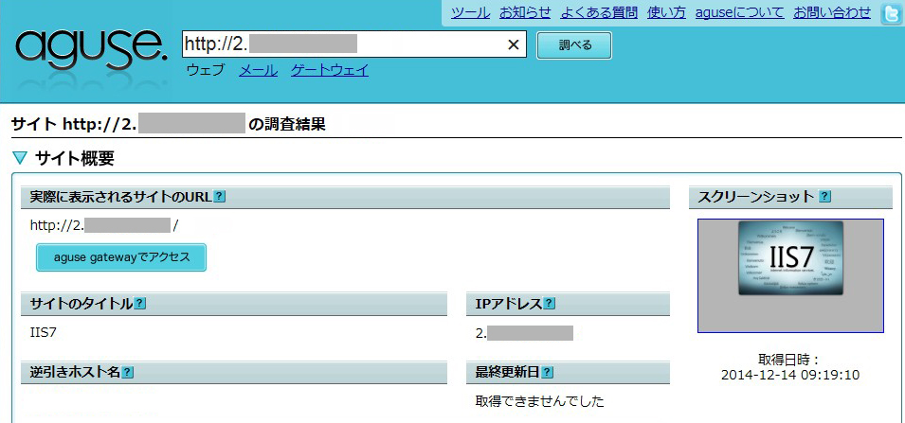This screenshot has height=423, width=905.
Task: Click the Twitter bird icon
Action: click(891, 13)
